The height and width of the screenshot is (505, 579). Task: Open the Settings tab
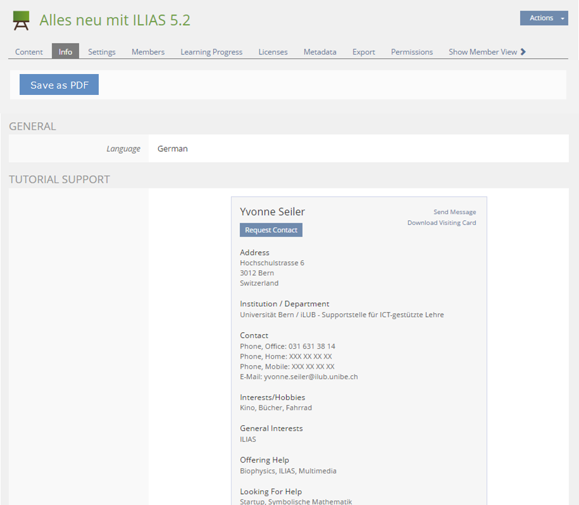click(102, 52)
